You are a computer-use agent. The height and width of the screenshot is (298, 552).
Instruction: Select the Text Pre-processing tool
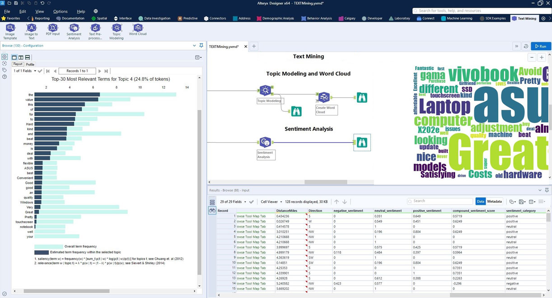coord(95,32)
